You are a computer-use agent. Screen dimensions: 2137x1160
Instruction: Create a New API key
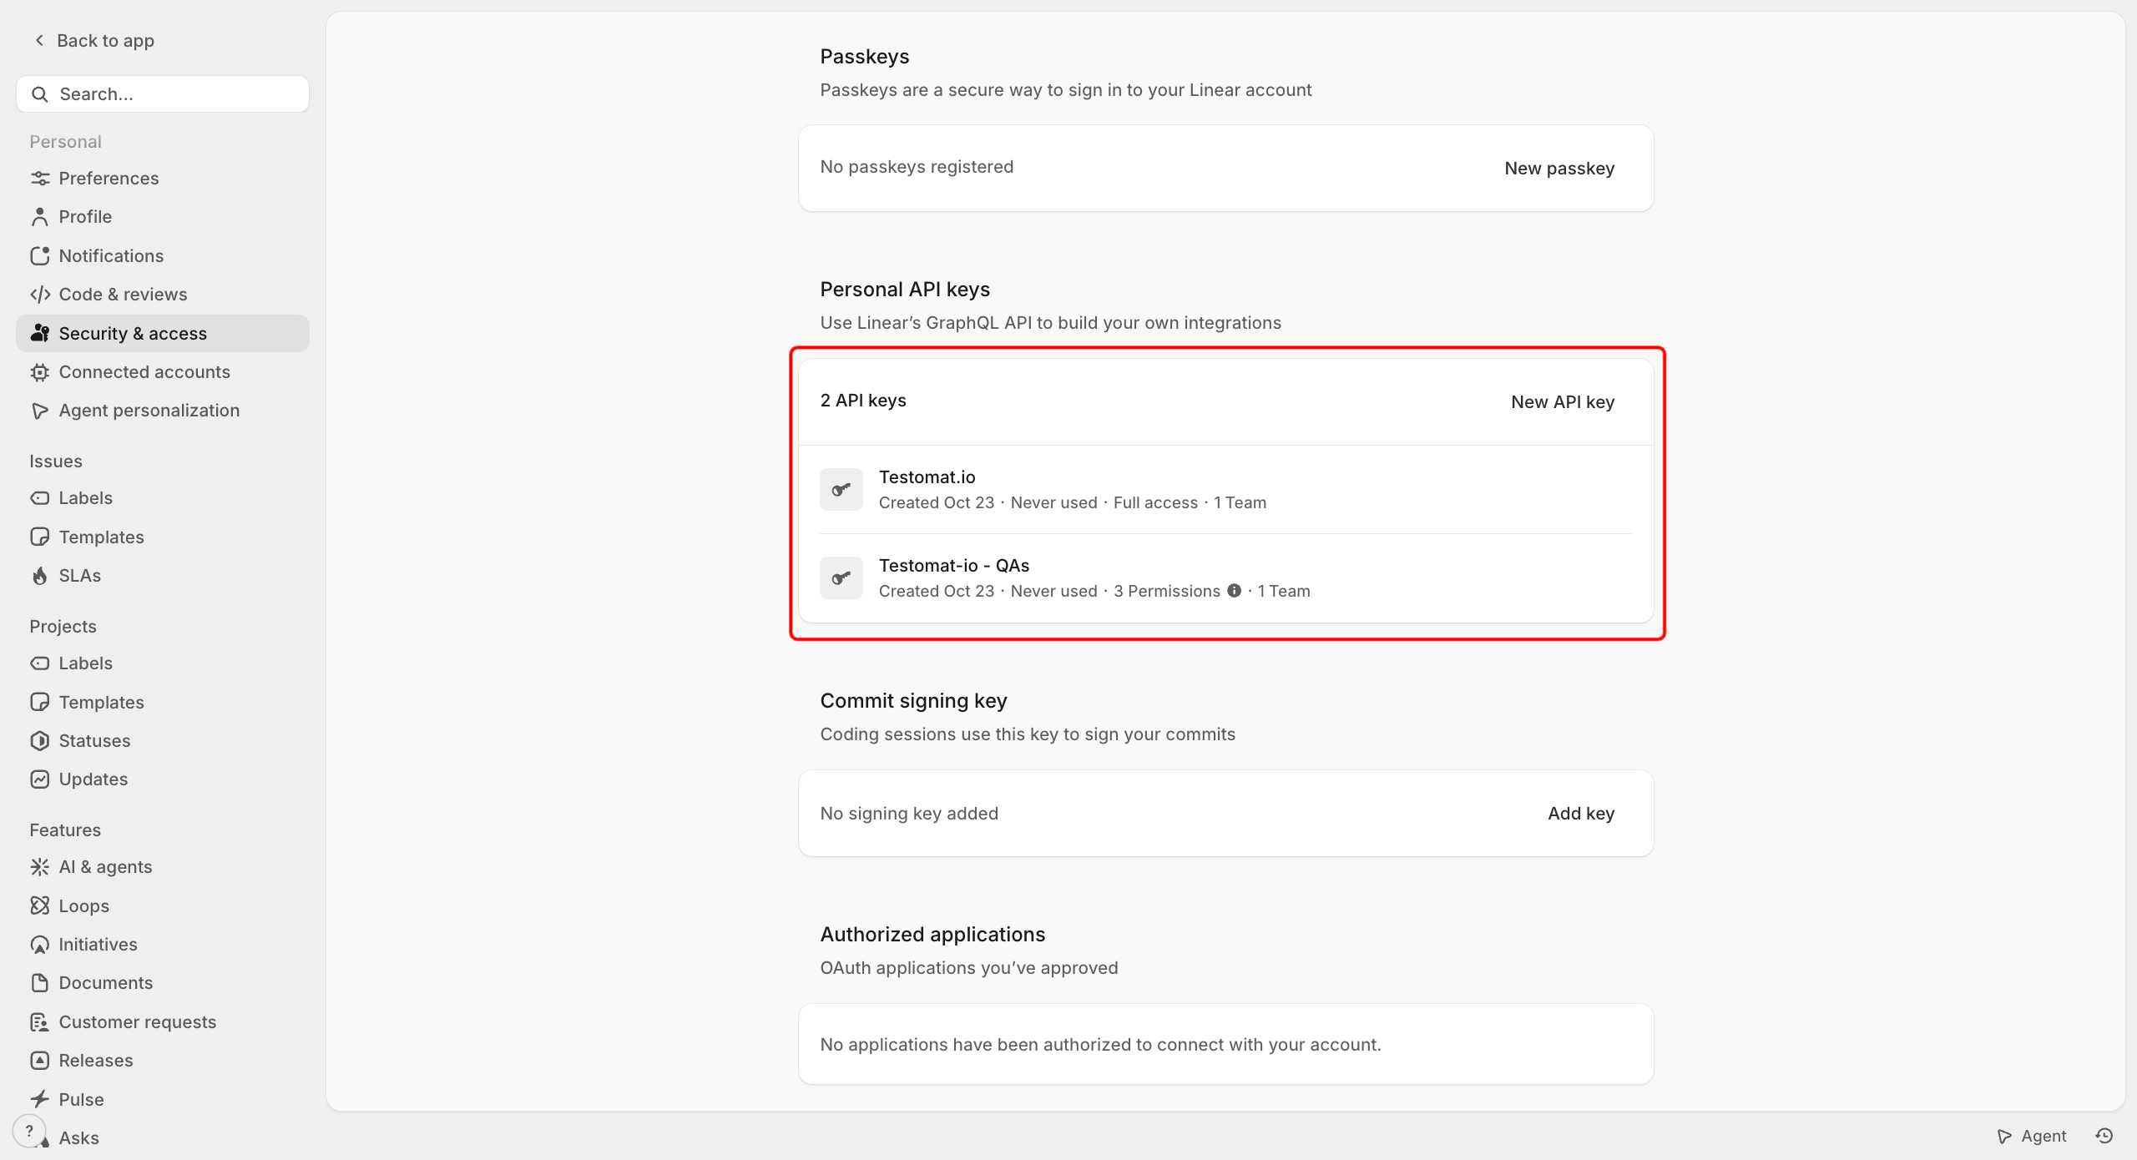click(1563, 402)
